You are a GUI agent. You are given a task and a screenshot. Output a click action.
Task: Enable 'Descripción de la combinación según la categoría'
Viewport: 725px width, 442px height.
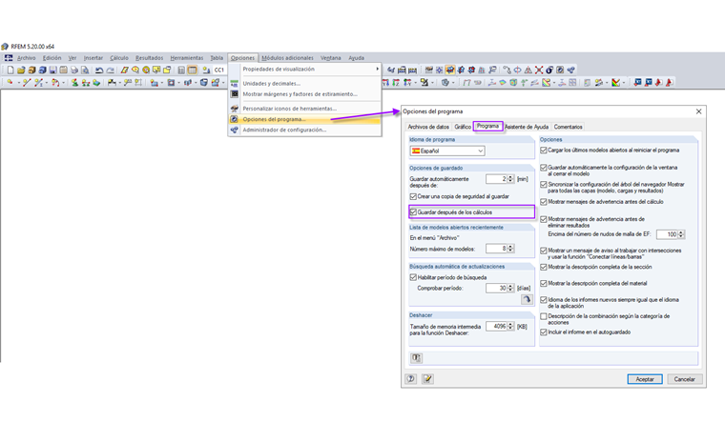coord(544,316)
